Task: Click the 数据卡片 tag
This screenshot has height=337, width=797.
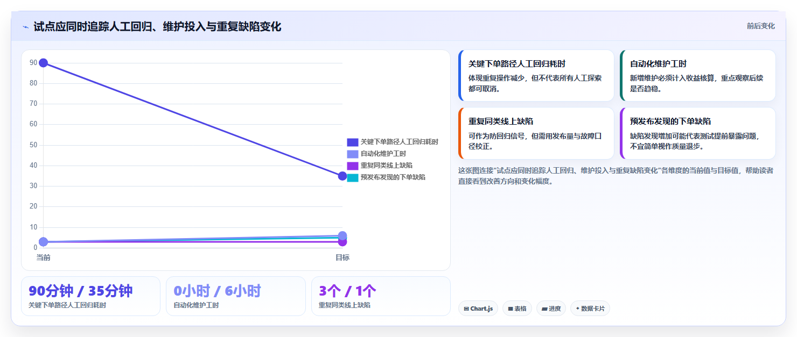Action: click(590, 309)
